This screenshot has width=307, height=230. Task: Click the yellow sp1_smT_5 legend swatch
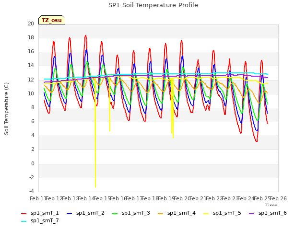click(206, 214)
